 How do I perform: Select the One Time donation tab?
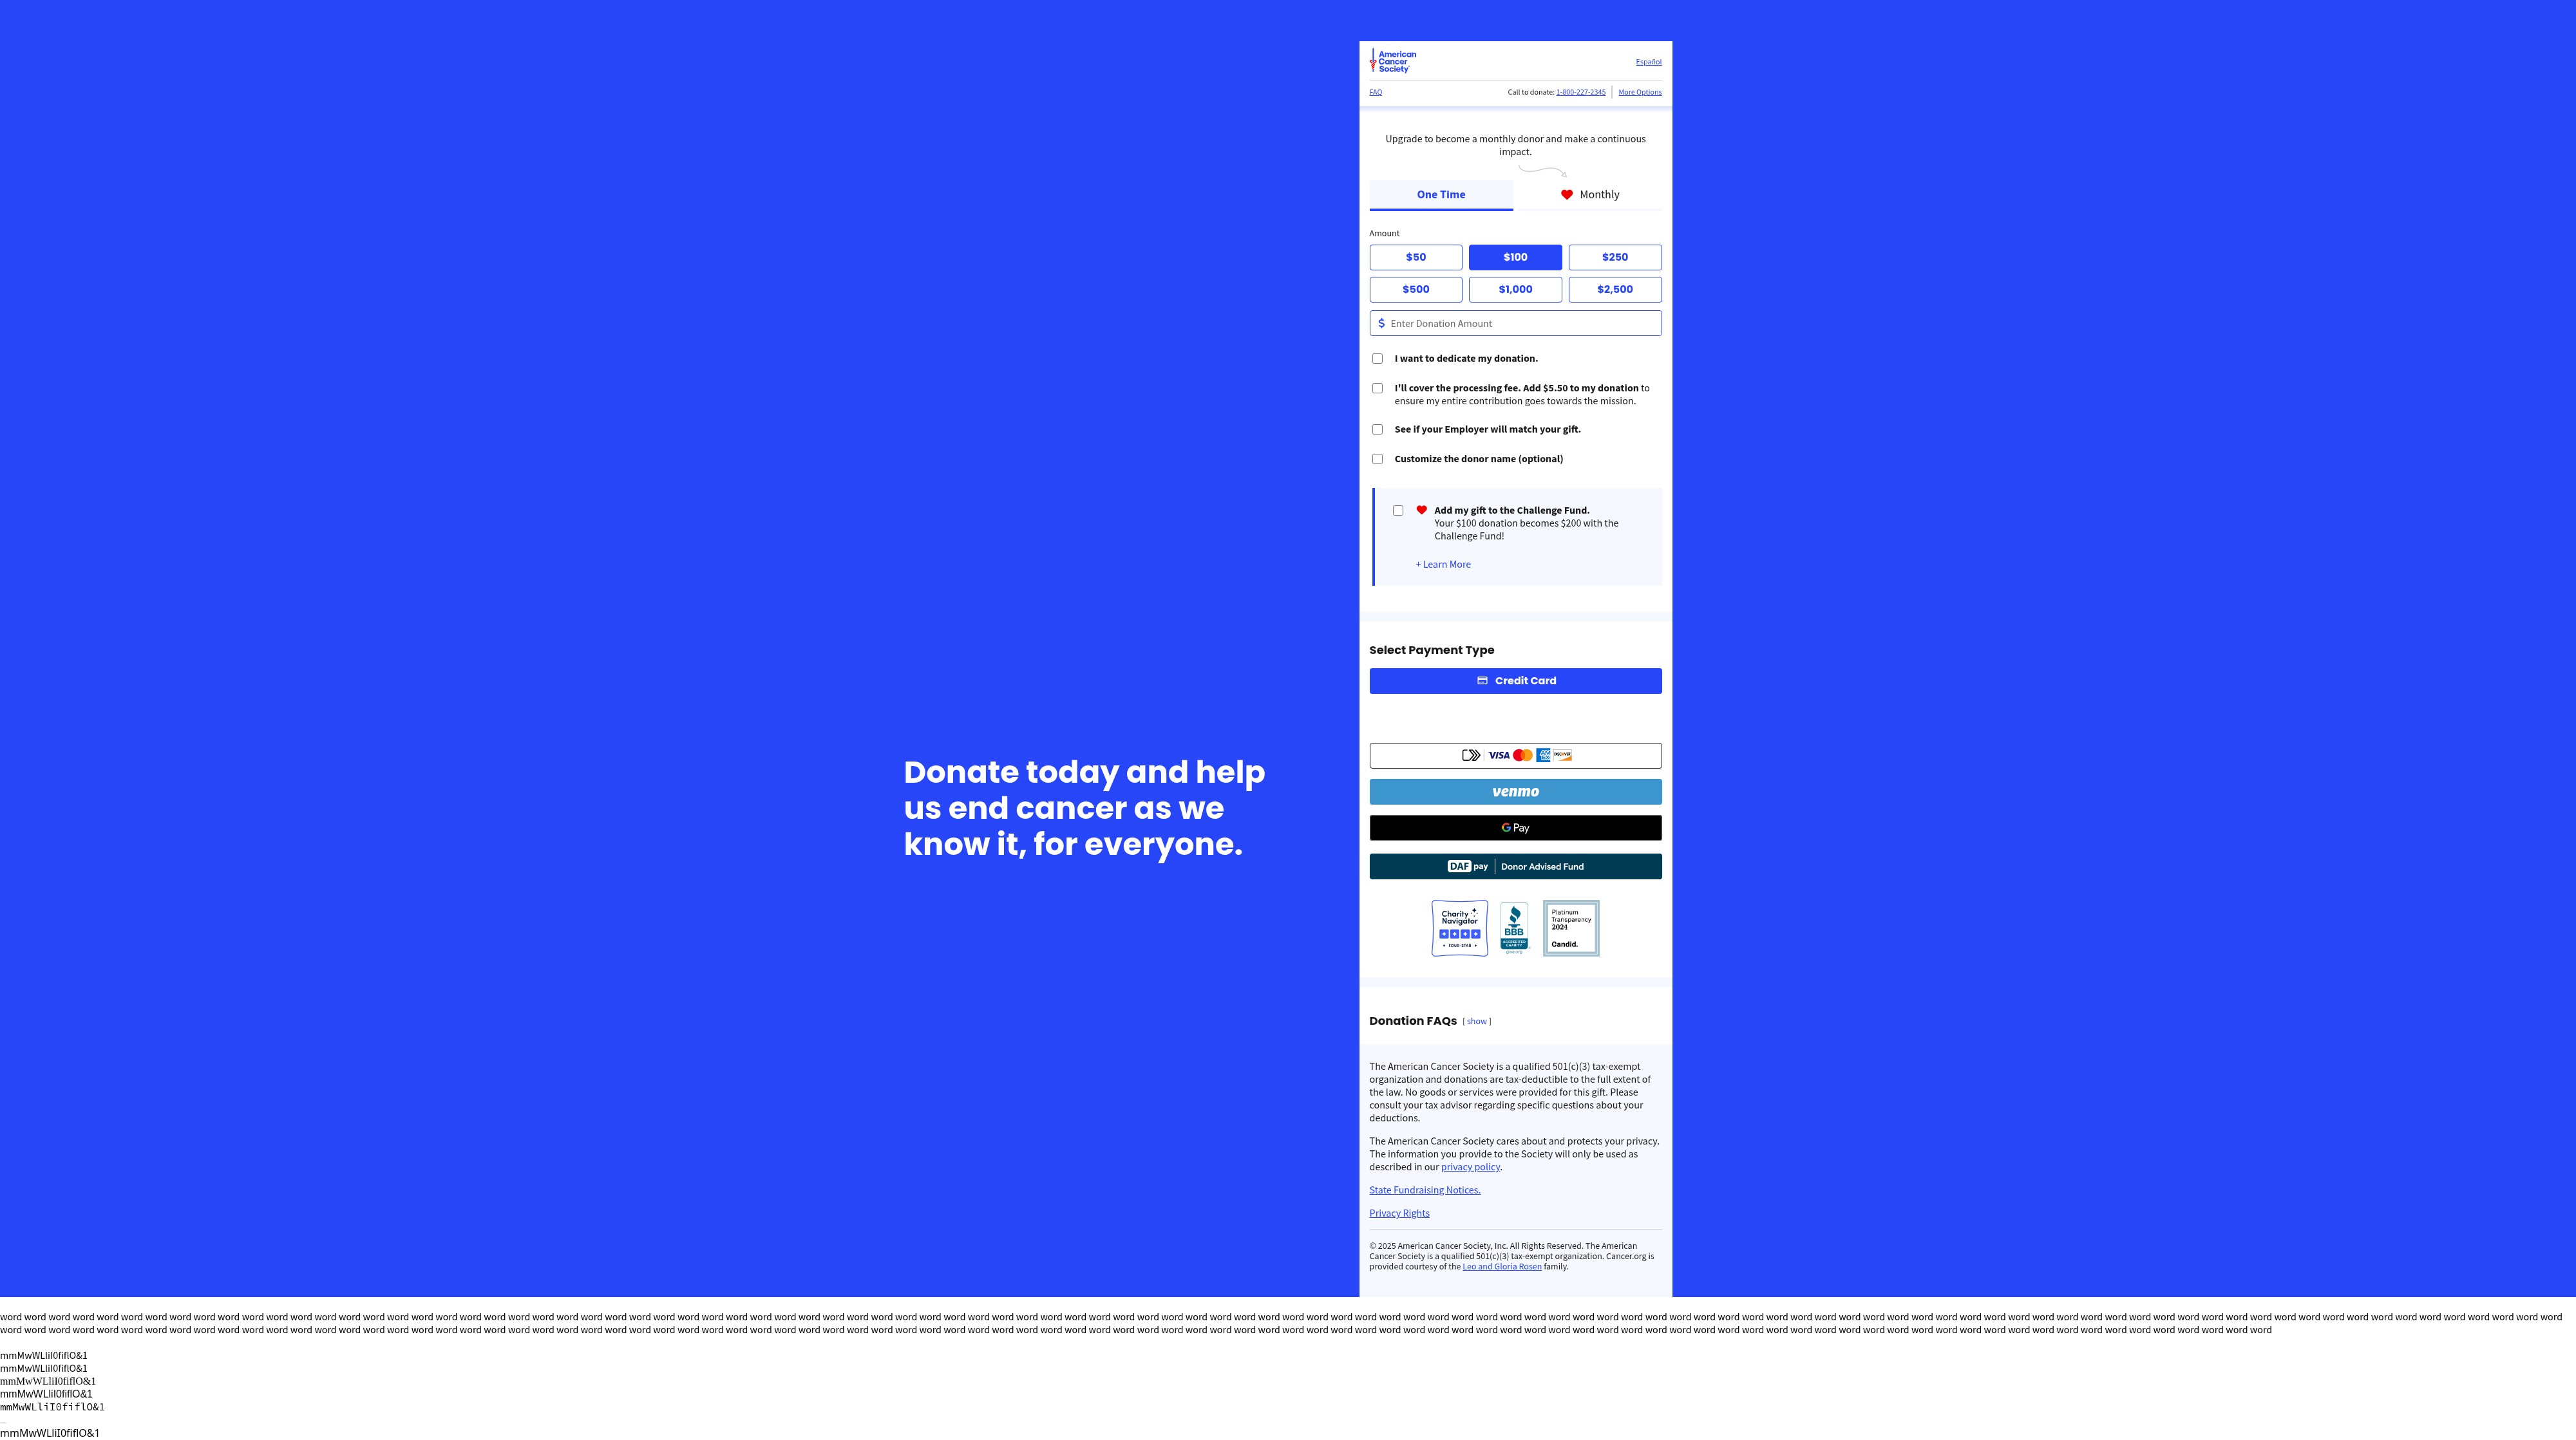(1440, 195)
